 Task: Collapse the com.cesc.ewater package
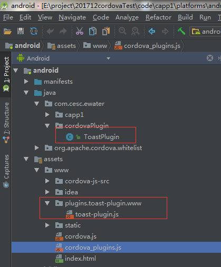point(37,104)
